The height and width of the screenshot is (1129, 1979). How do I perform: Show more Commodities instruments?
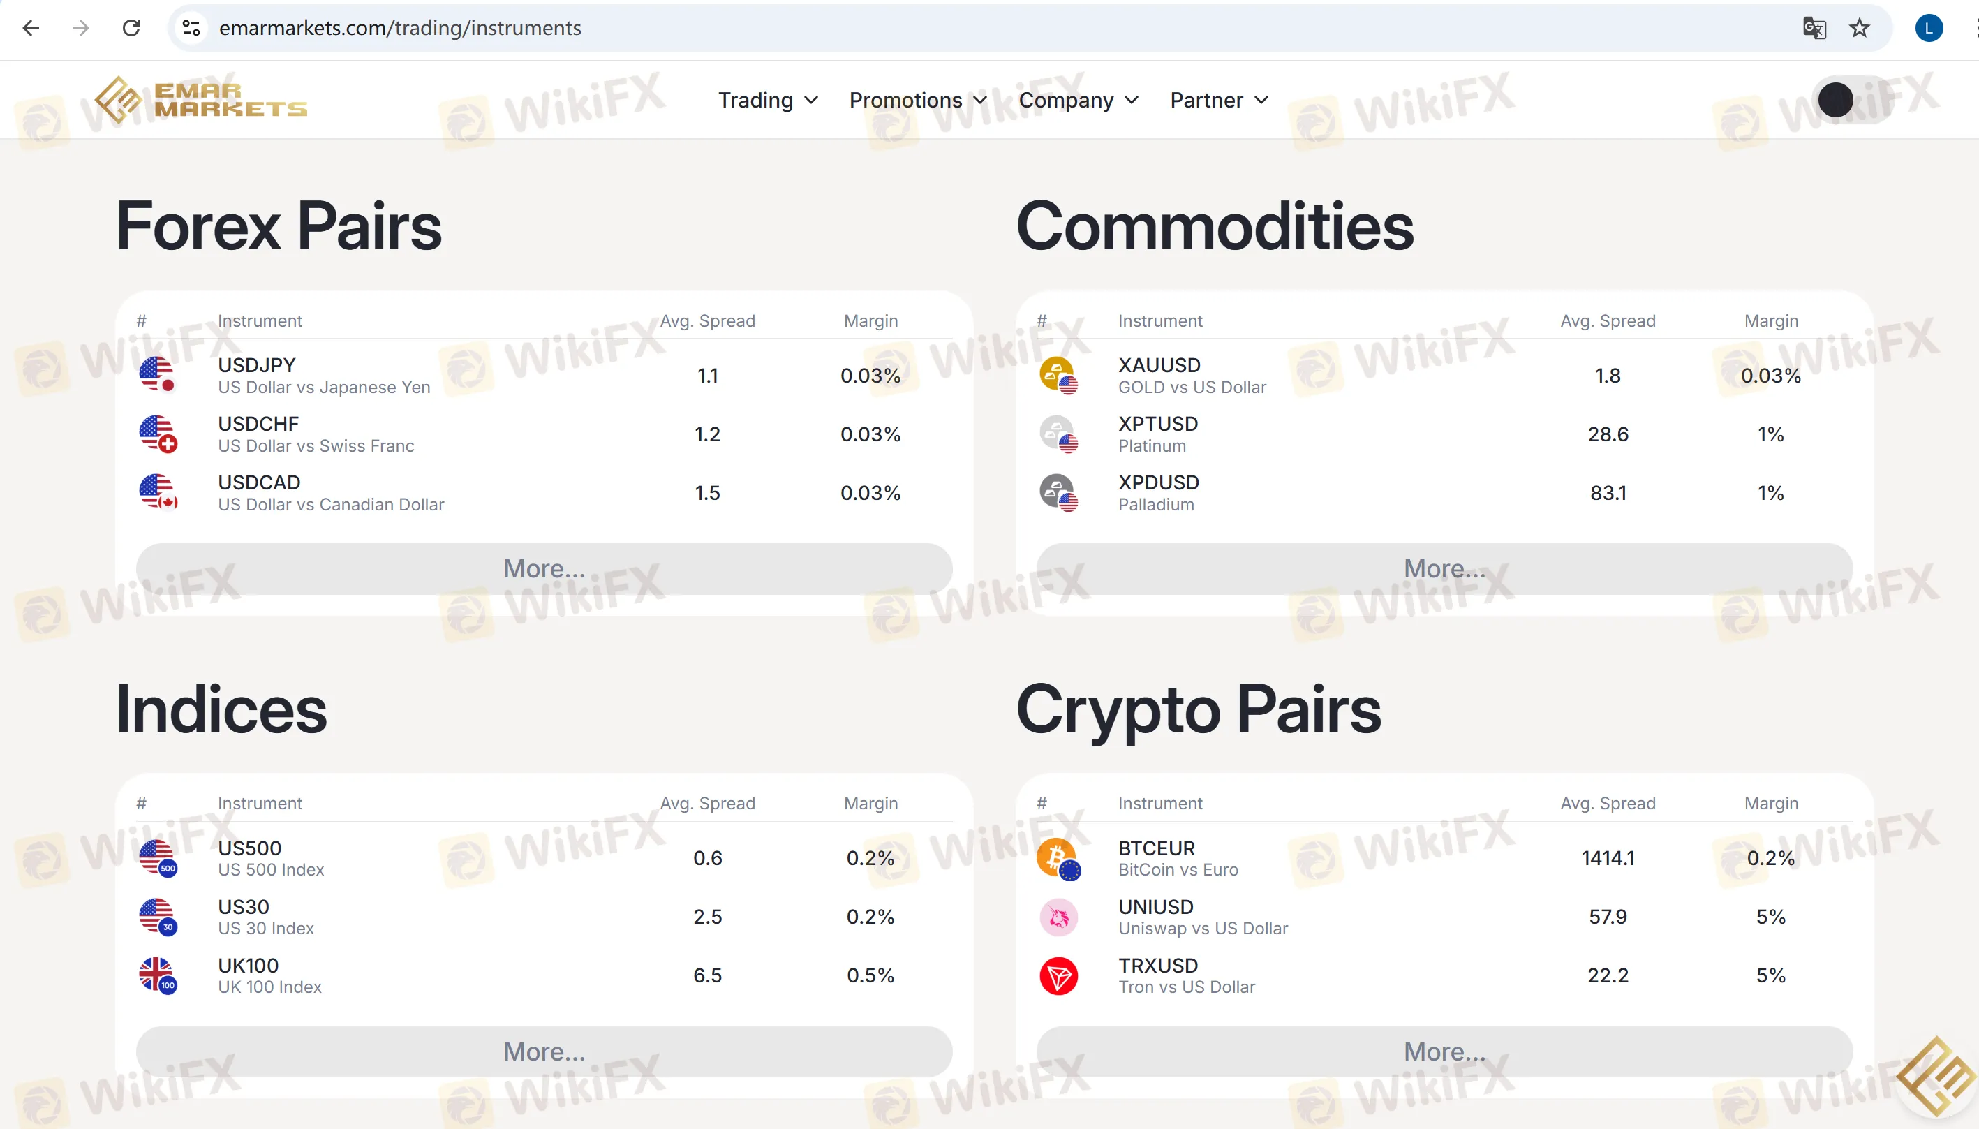click(1445, 569)
